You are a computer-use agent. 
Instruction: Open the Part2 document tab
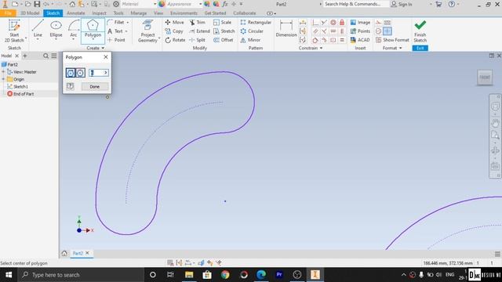[x=81, y=253]
